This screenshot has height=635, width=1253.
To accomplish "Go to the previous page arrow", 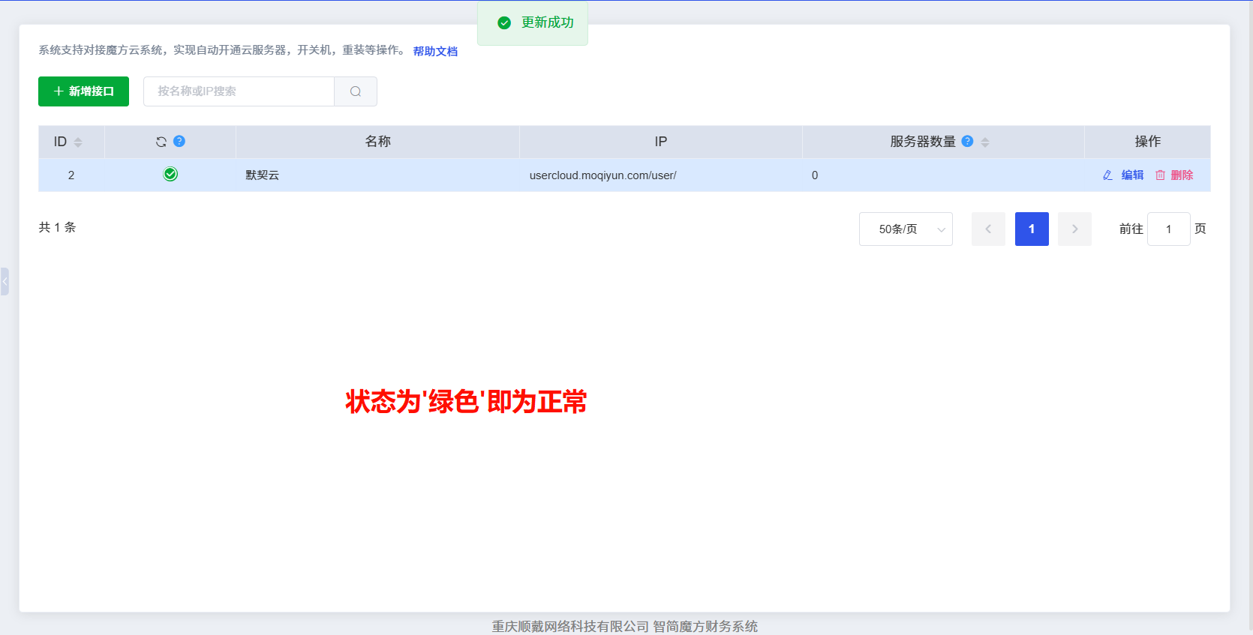I will click(x=988, y=229).
